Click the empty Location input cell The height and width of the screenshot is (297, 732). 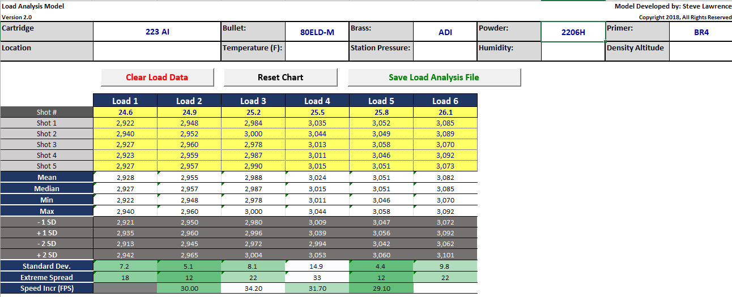(x=157, y=51)
